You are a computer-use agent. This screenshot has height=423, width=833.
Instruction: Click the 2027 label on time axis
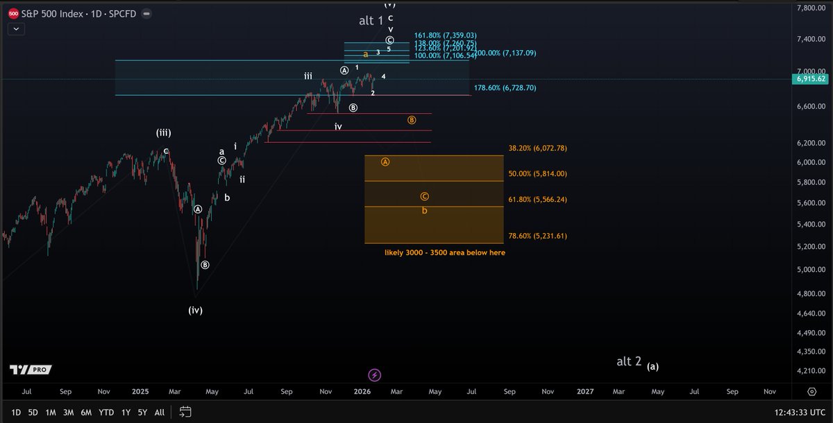tap(585, 391)
